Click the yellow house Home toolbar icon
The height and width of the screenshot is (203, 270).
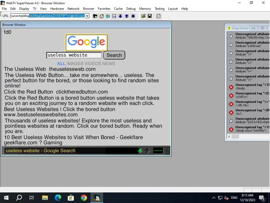[102, 16]
